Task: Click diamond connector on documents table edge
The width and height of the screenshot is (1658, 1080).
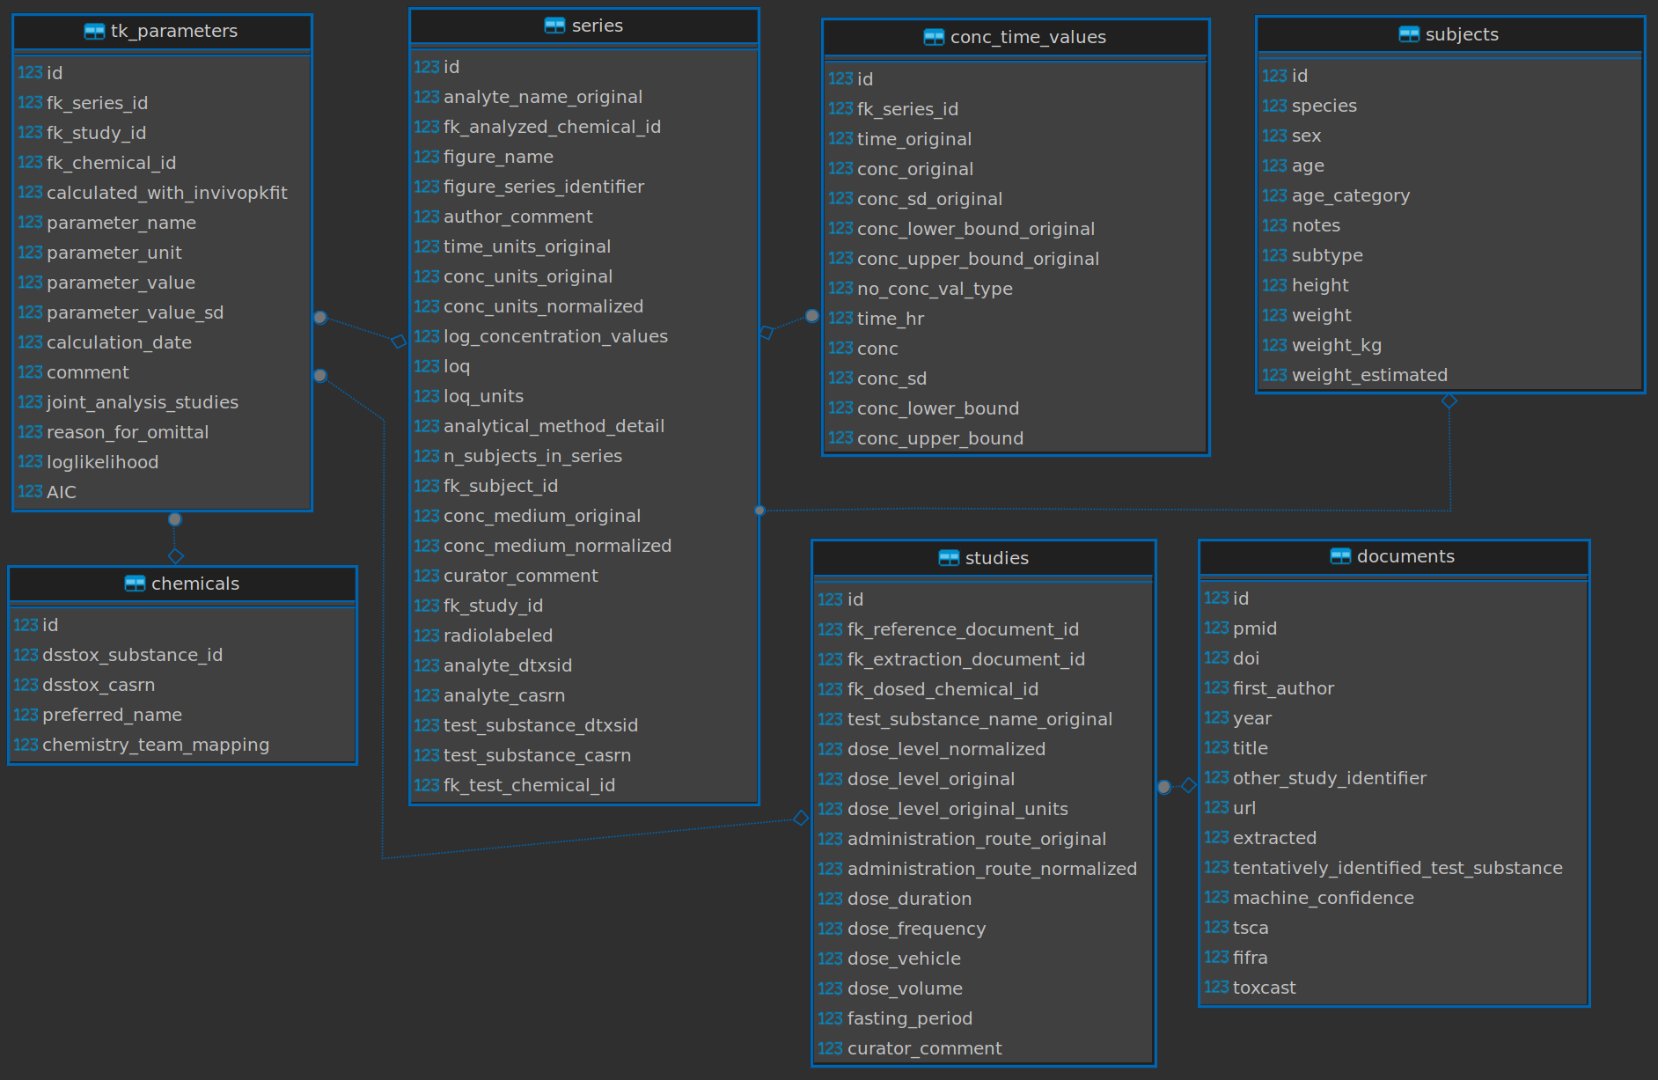Action: 1189,785
